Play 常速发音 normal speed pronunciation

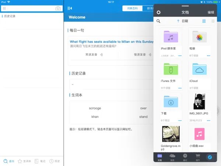coord(94,55)
